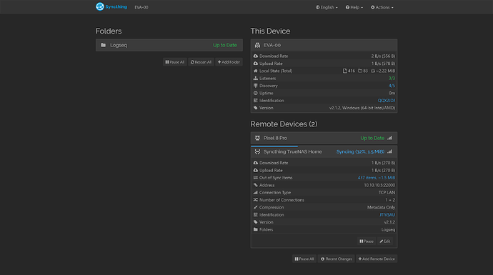Click the Local State home icon

256,71
